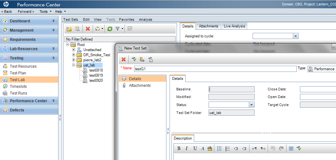Screen dimensions: 336x160
Task: Click the orange-green sync arrows toolbar icon
Action: click(x=97, y=29)
